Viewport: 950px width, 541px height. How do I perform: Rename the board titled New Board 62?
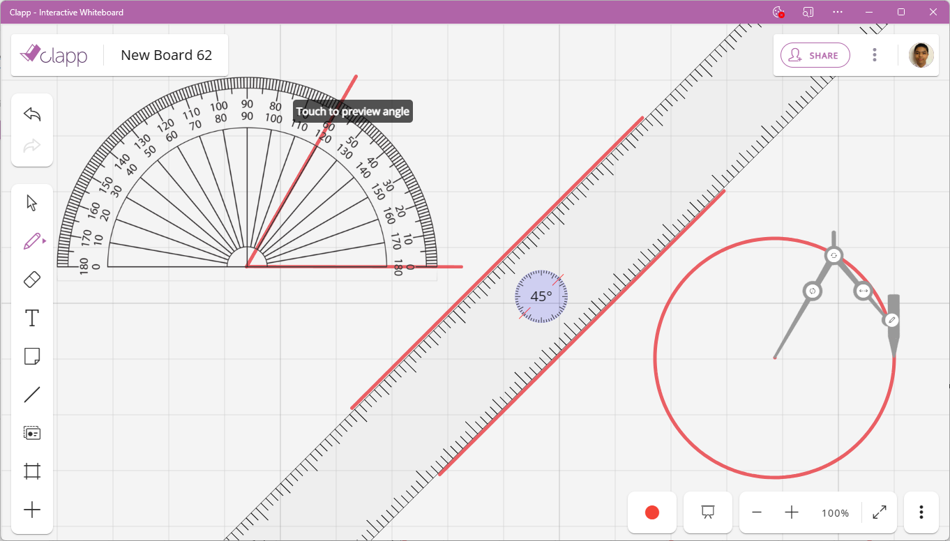[166, 55]
